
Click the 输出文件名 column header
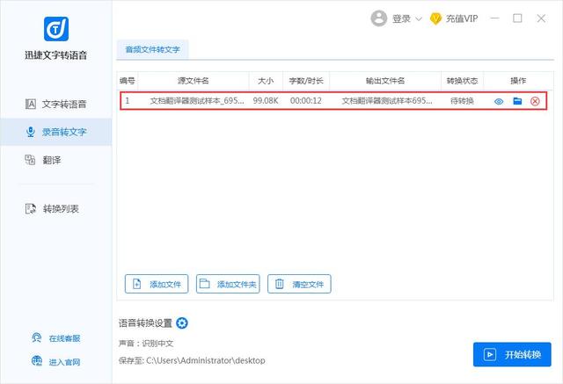[385, 81]
